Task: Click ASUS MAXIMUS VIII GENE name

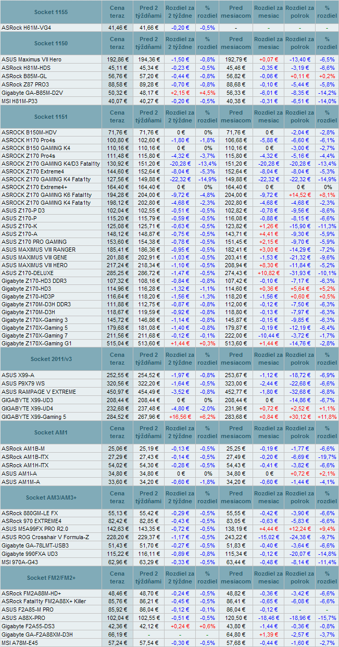Action: pos(34,257)
